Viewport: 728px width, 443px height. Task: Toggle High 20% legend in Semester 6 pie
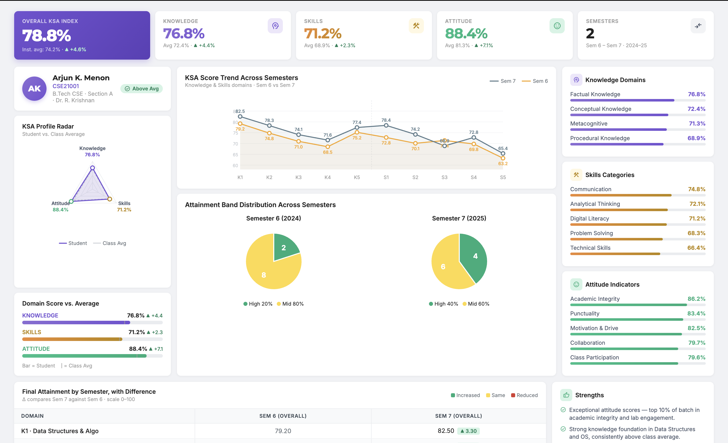tap(258, 304)
